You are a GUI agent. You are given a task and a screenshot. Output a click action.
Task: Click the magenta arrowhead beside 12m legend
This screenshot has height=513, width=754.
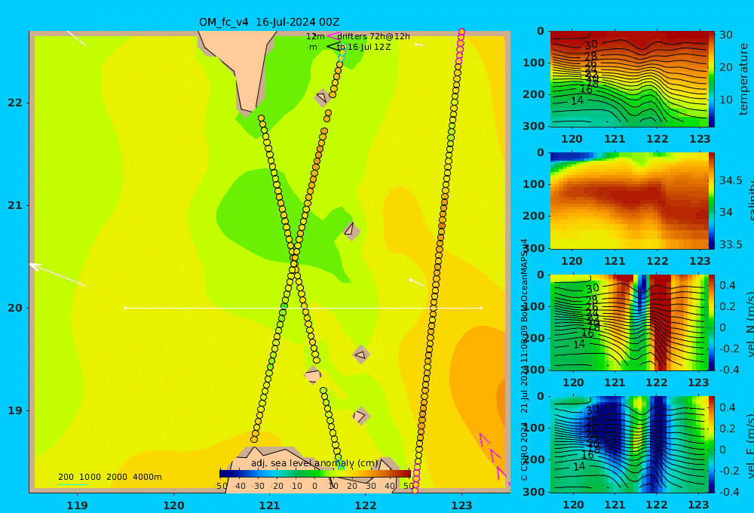click(x=333, y=36)
